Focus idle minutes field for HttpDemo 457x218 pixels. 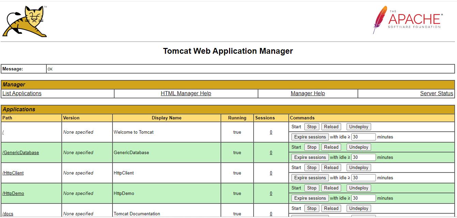point(364,198)
